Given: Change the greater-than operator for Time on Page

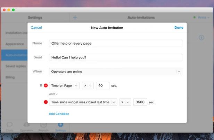Looking at the screenshot, I should 88,86.
